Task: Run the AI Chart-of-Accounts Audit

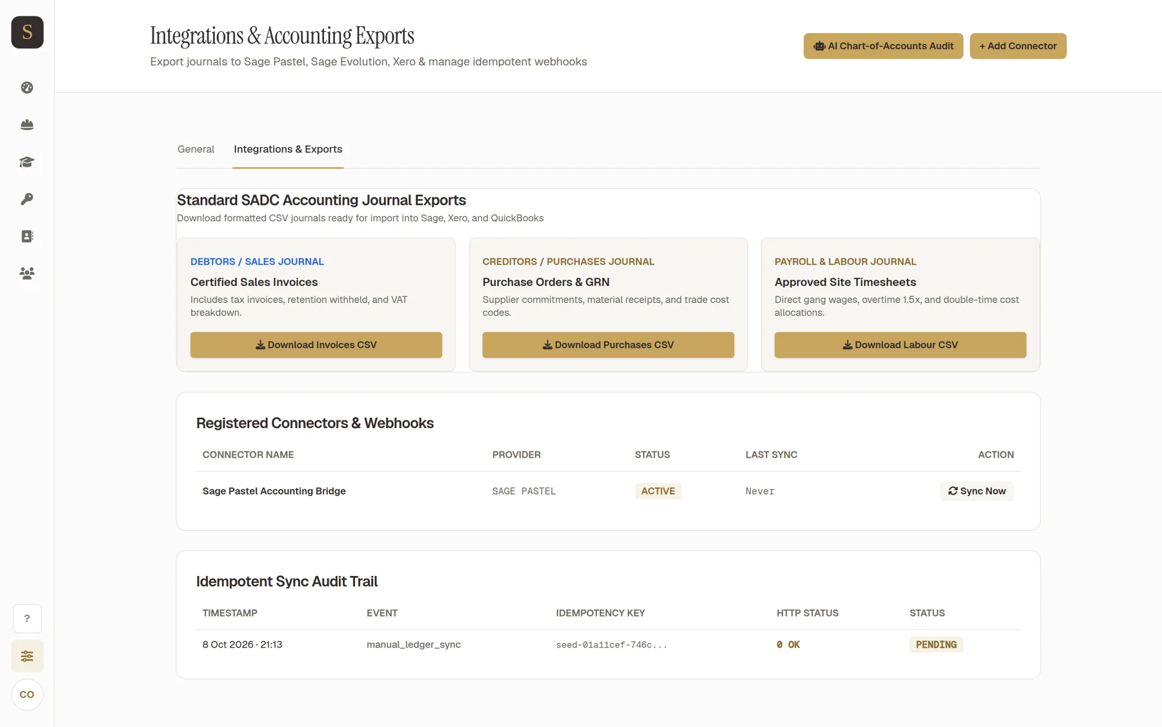Action: (x=883, y=46)
